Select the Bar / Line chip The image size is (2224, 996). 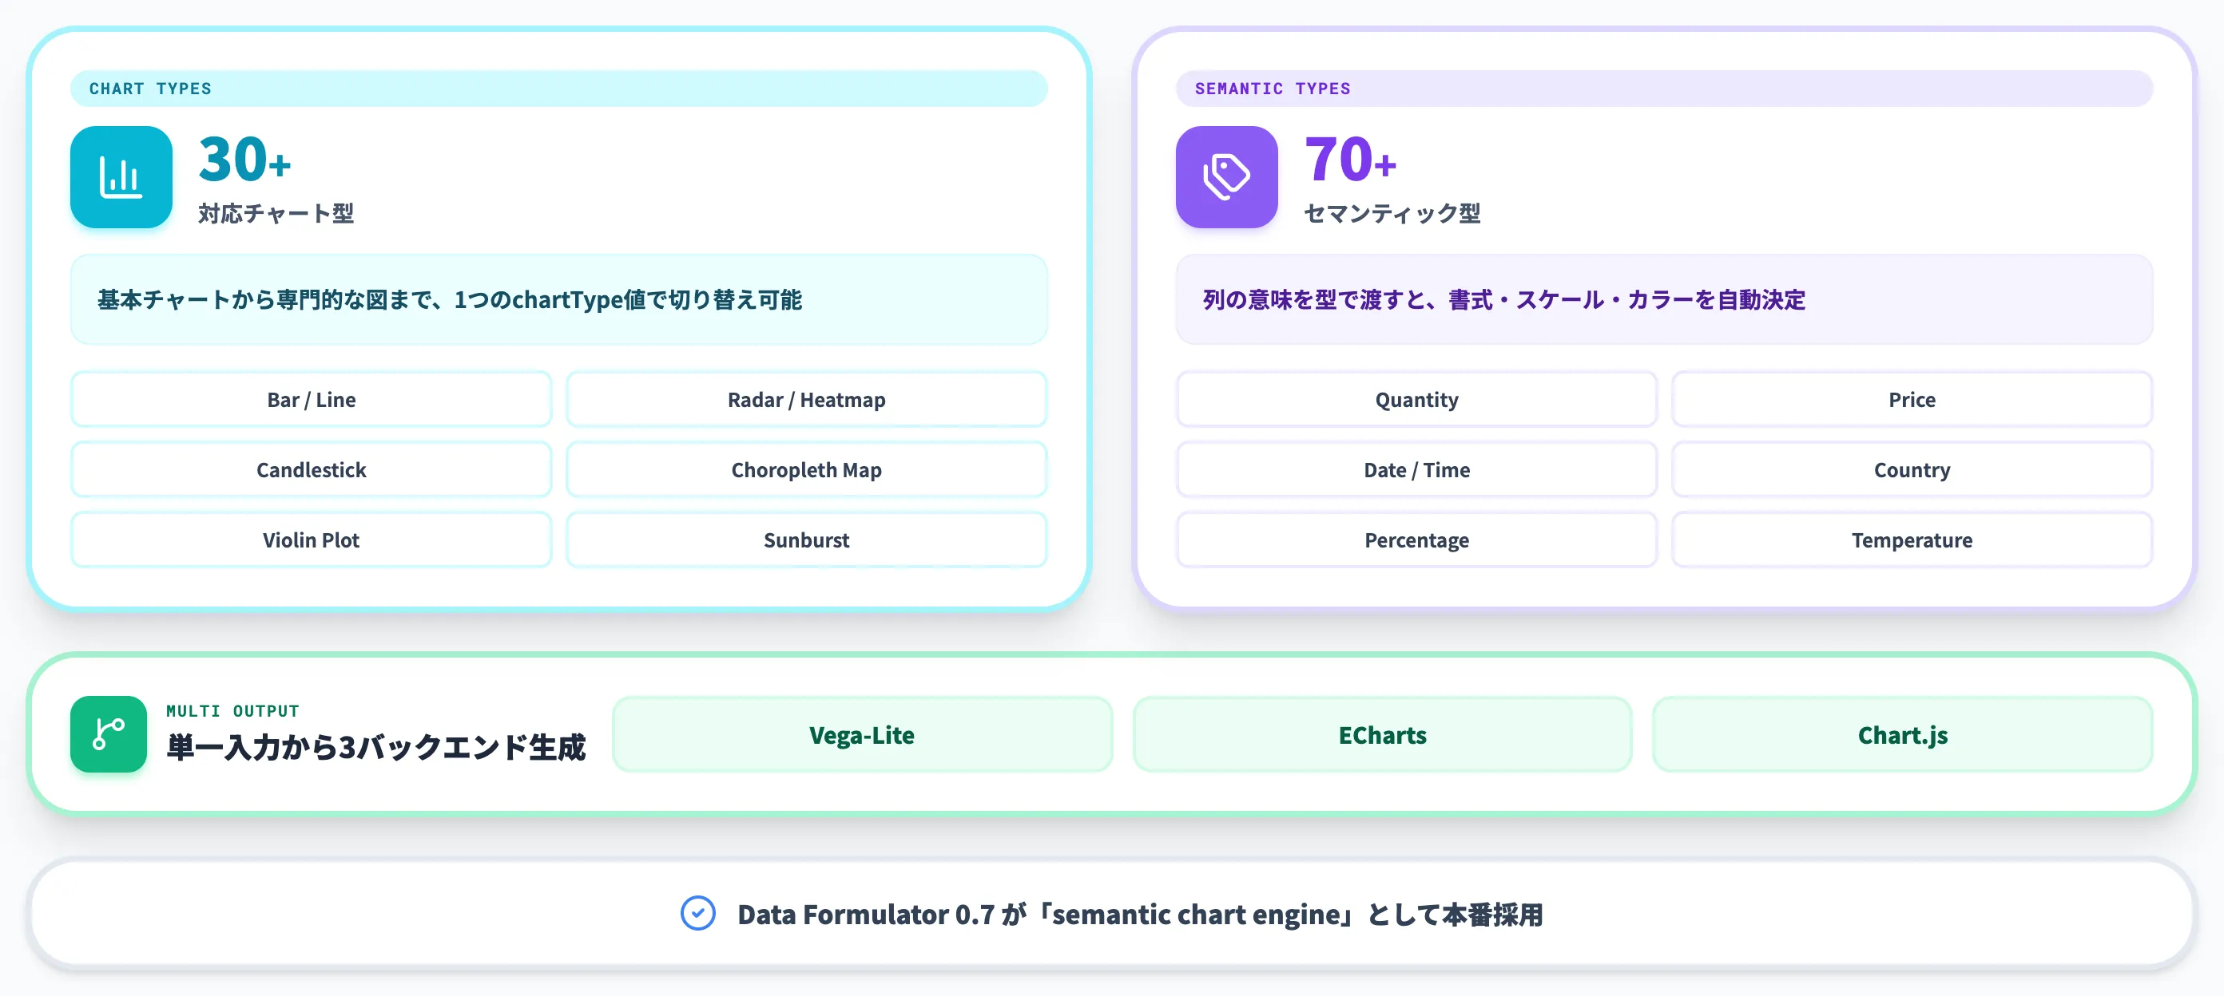(x=311, y=399)
